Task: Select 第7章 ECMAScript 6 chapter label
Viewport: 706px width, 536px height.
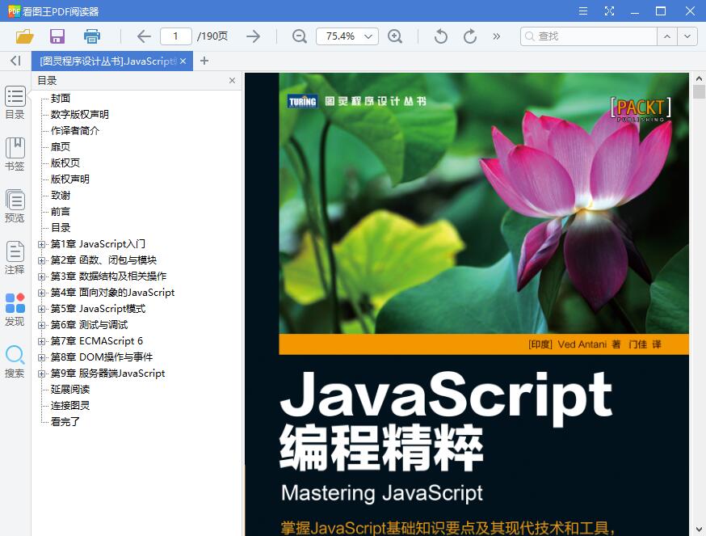Action: click(x=96, y=341)
